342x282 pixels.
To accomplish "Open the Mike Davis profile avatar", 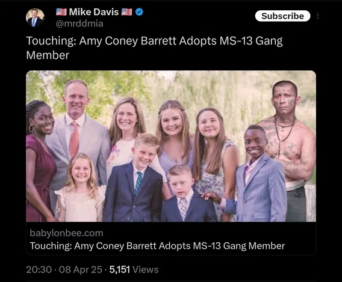I will (35, 17).
